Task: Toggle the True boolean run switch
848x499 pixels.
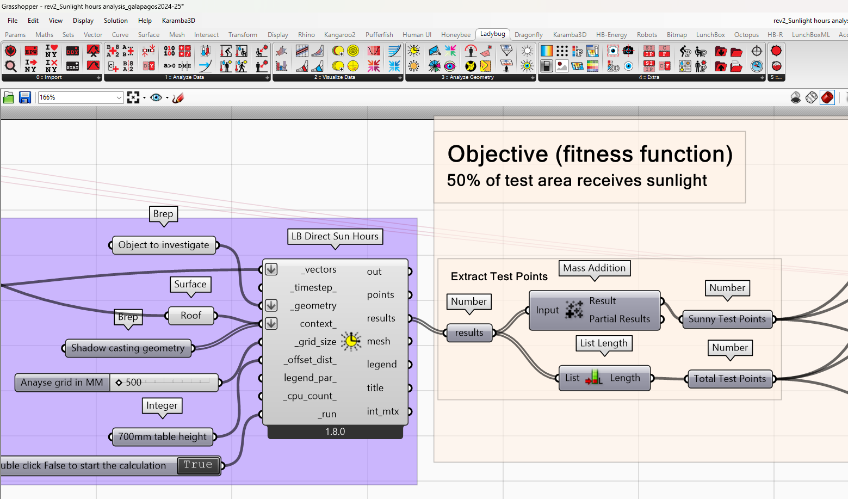Action: pyautogui.click(x=197, y=465)
